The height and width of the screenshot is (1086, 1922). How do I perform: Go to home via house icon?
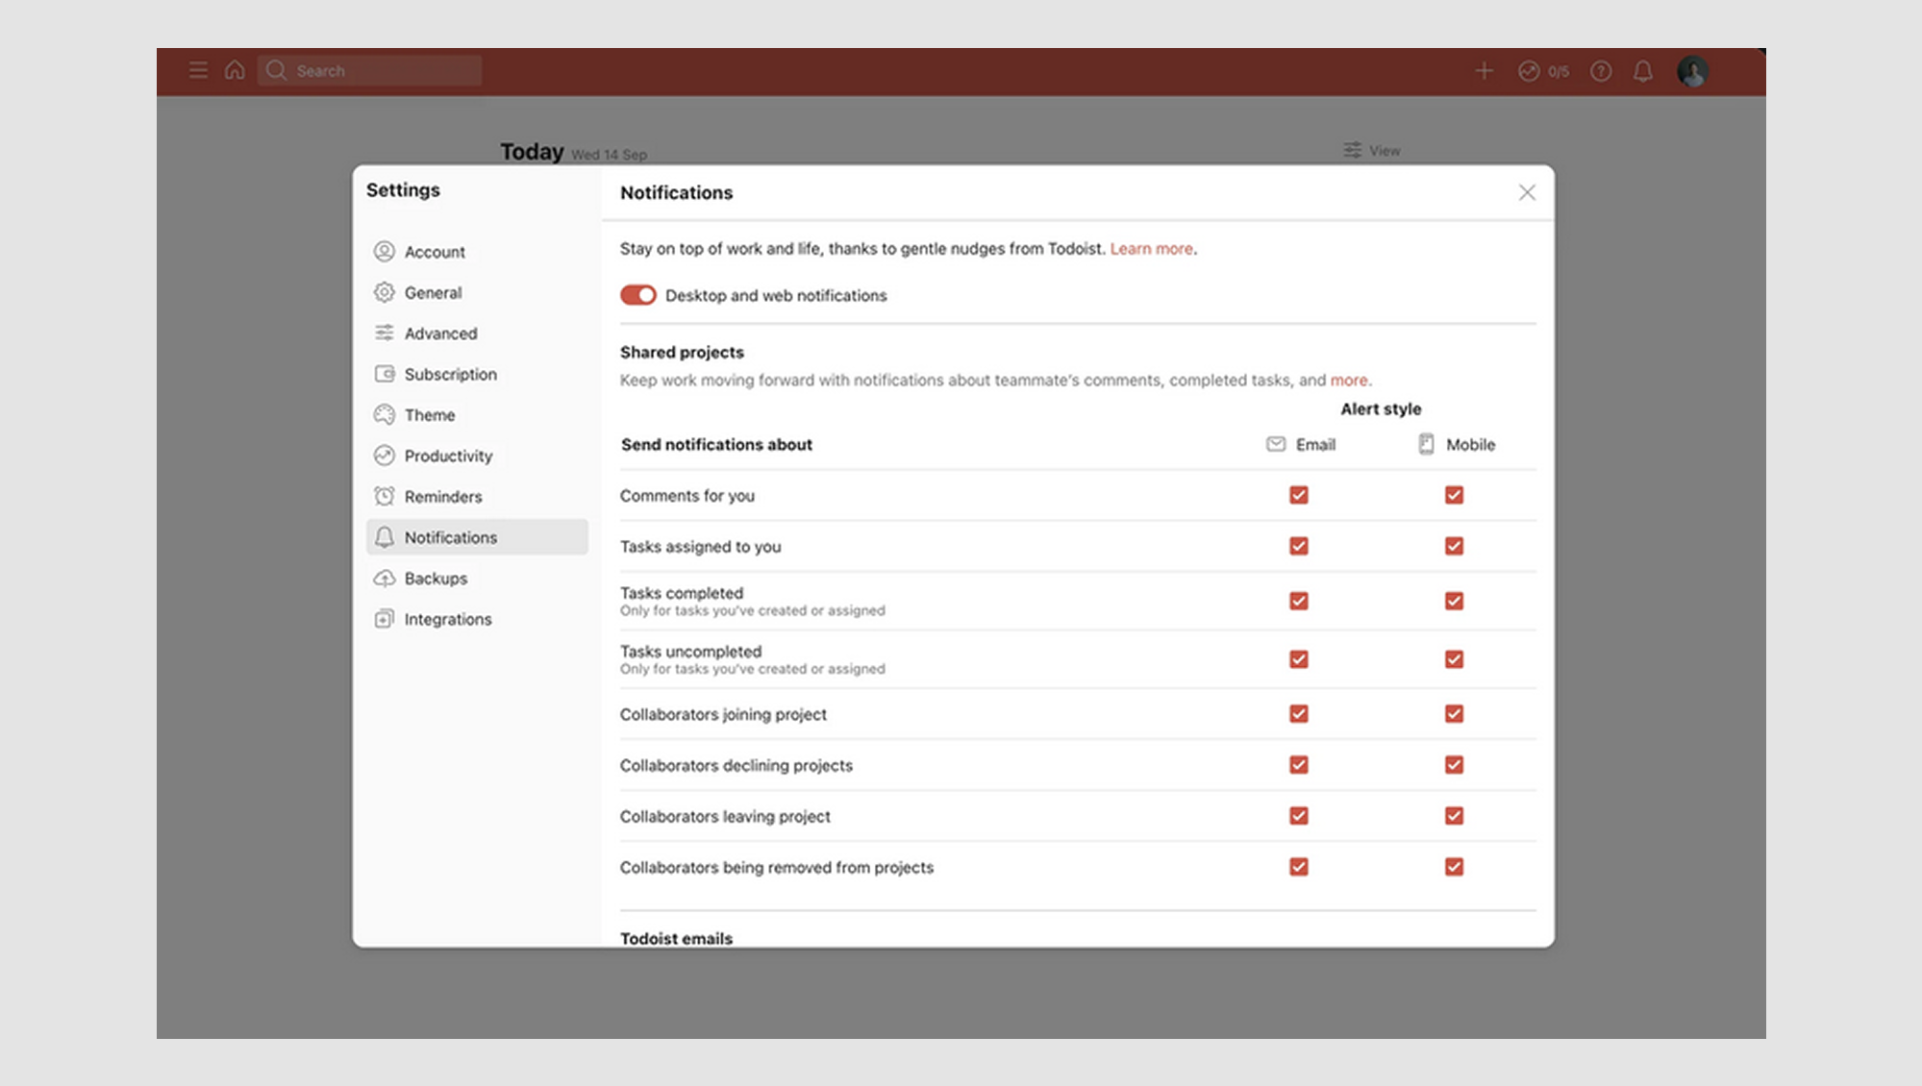tap(235, 70)
